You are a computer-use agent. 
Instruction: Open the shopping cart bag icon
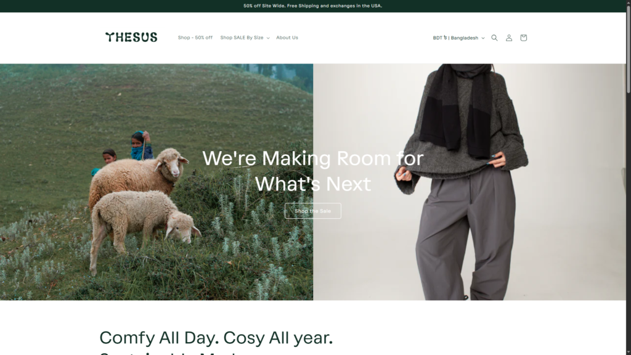(x=523, y=38)
